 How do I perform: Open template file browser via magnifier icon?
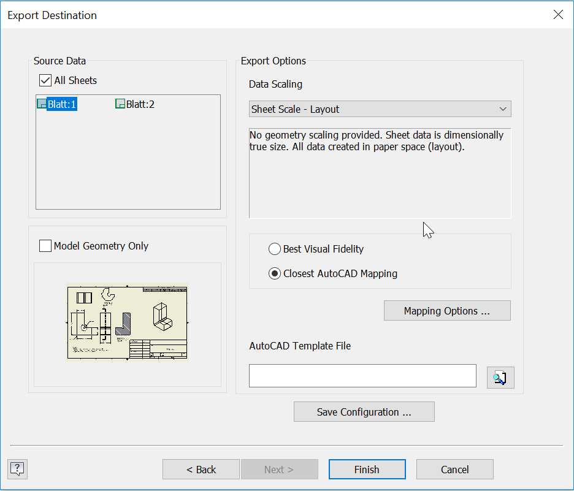coord(500,377)
